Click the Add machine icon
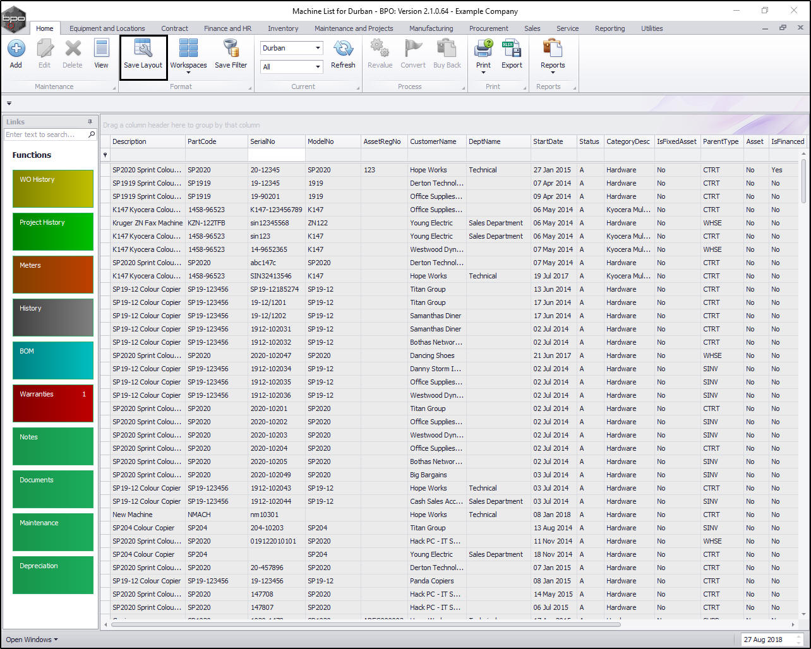This screenshot has width=811, height=649. [x=16, y=48]
